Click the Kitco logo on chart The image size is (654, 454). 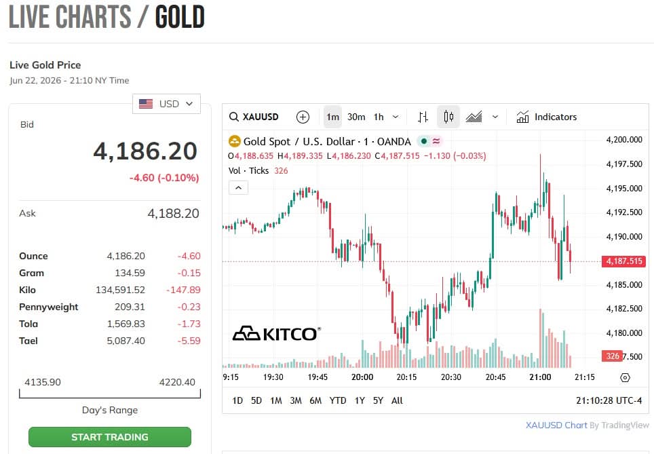click(277, 333)
